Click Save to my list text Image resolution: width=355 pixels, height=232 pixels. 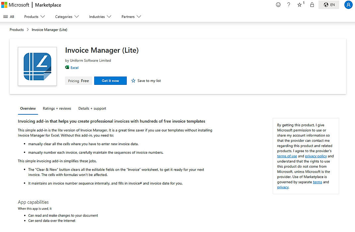149,81
